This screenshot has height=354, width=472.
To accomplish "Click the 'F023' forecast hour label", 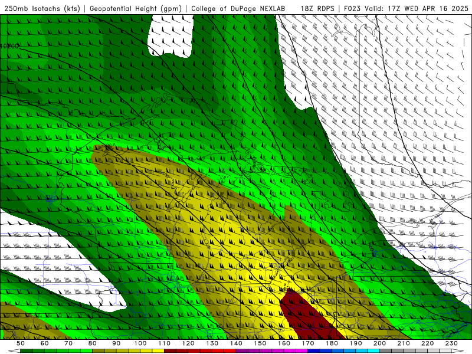I will pyautogui.click(x=353, y=9).
